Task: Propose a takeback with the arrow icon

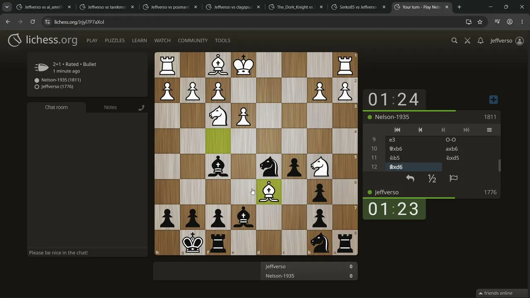Action: 410,178
